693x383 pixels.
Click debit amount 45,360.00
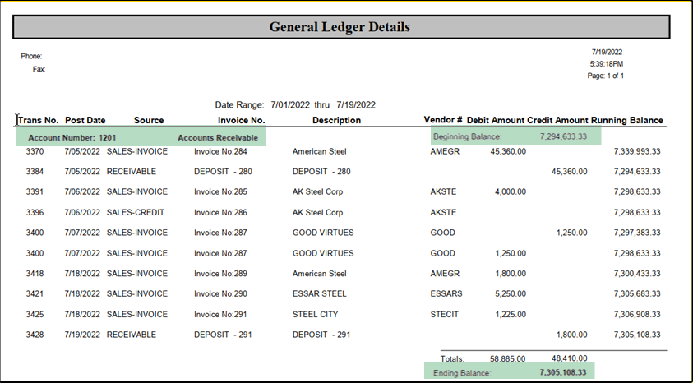[x=508, y=151]
